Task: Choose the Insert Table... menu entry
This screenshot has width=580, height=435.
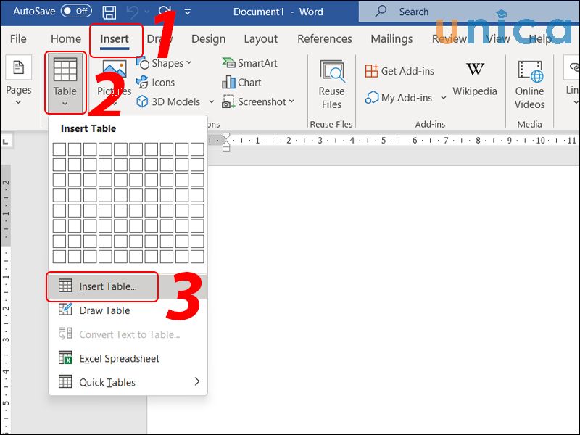Action: (x=128, y=286)
